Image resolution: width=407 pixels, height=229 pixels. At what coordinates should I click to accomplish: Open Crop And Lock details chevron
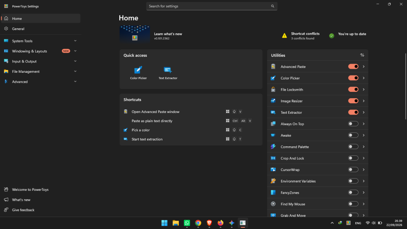(363, 158)
